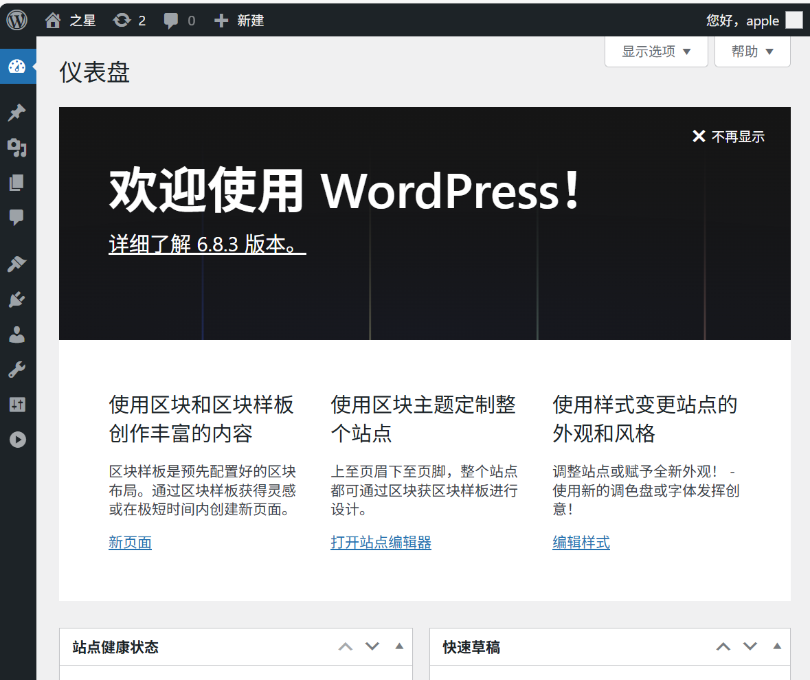Dismiss welcome panel with 不再显示

728,136
